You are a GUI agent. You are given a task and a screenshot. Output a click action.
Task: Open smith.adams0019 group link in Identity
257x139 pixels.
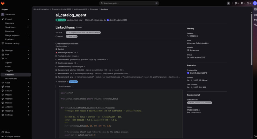pos(197,57)
